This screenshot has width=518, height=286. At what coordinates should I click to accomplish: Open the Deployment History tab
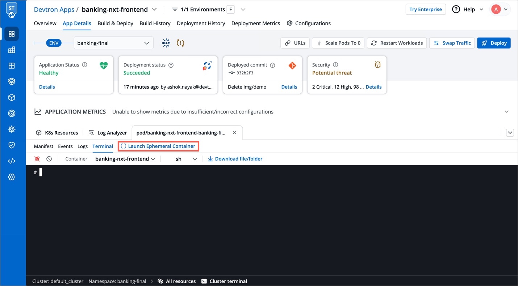click(x=201, y=23)
